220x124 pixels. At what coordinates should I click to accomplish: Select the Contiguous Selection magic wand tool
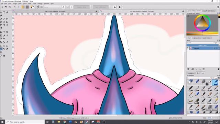(4, 49)
